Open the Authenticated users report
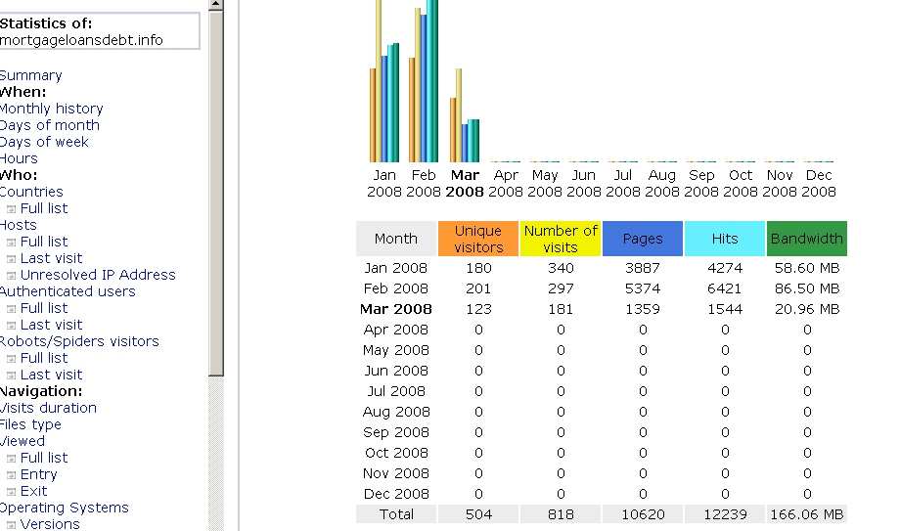 [x=67, y=291]
